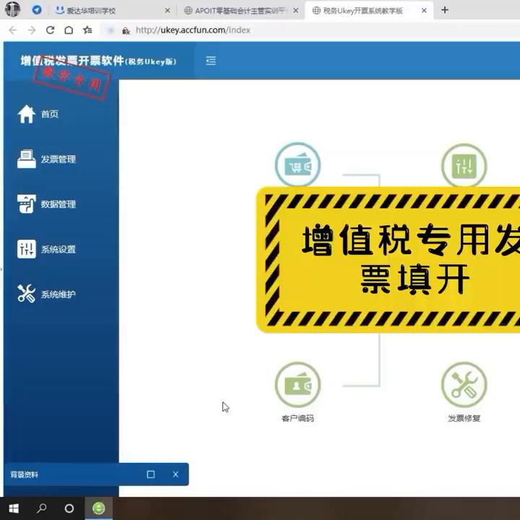
Task: Click the wrench icon beside 系统维护
Action: pyautogui.click(x=27, y=294)
